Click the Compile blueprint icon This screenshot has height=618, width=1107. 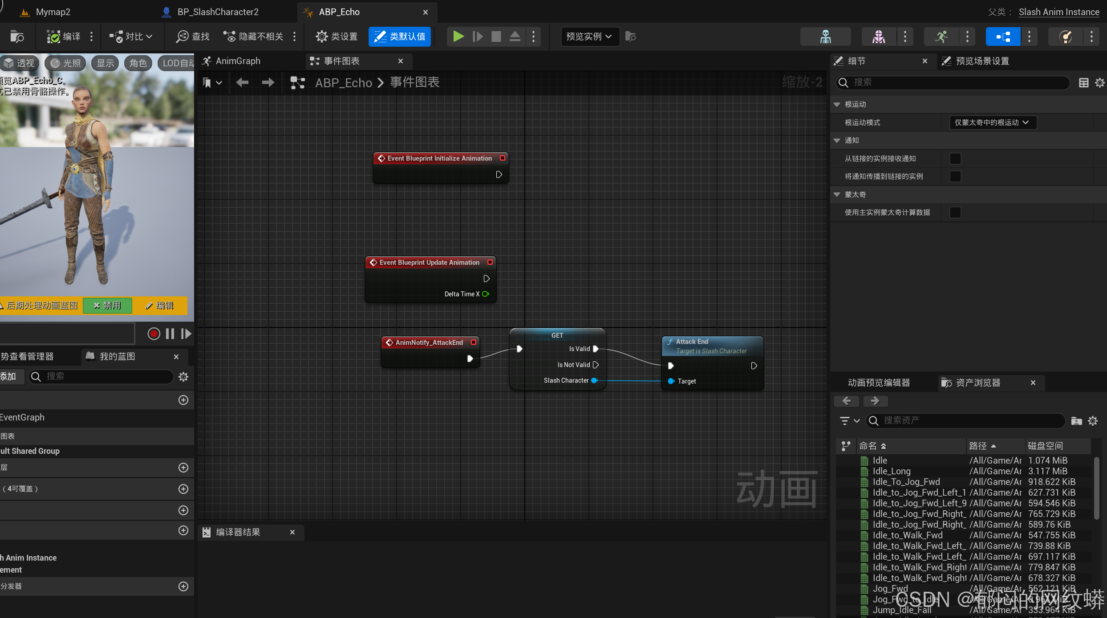tap(54, 36)
